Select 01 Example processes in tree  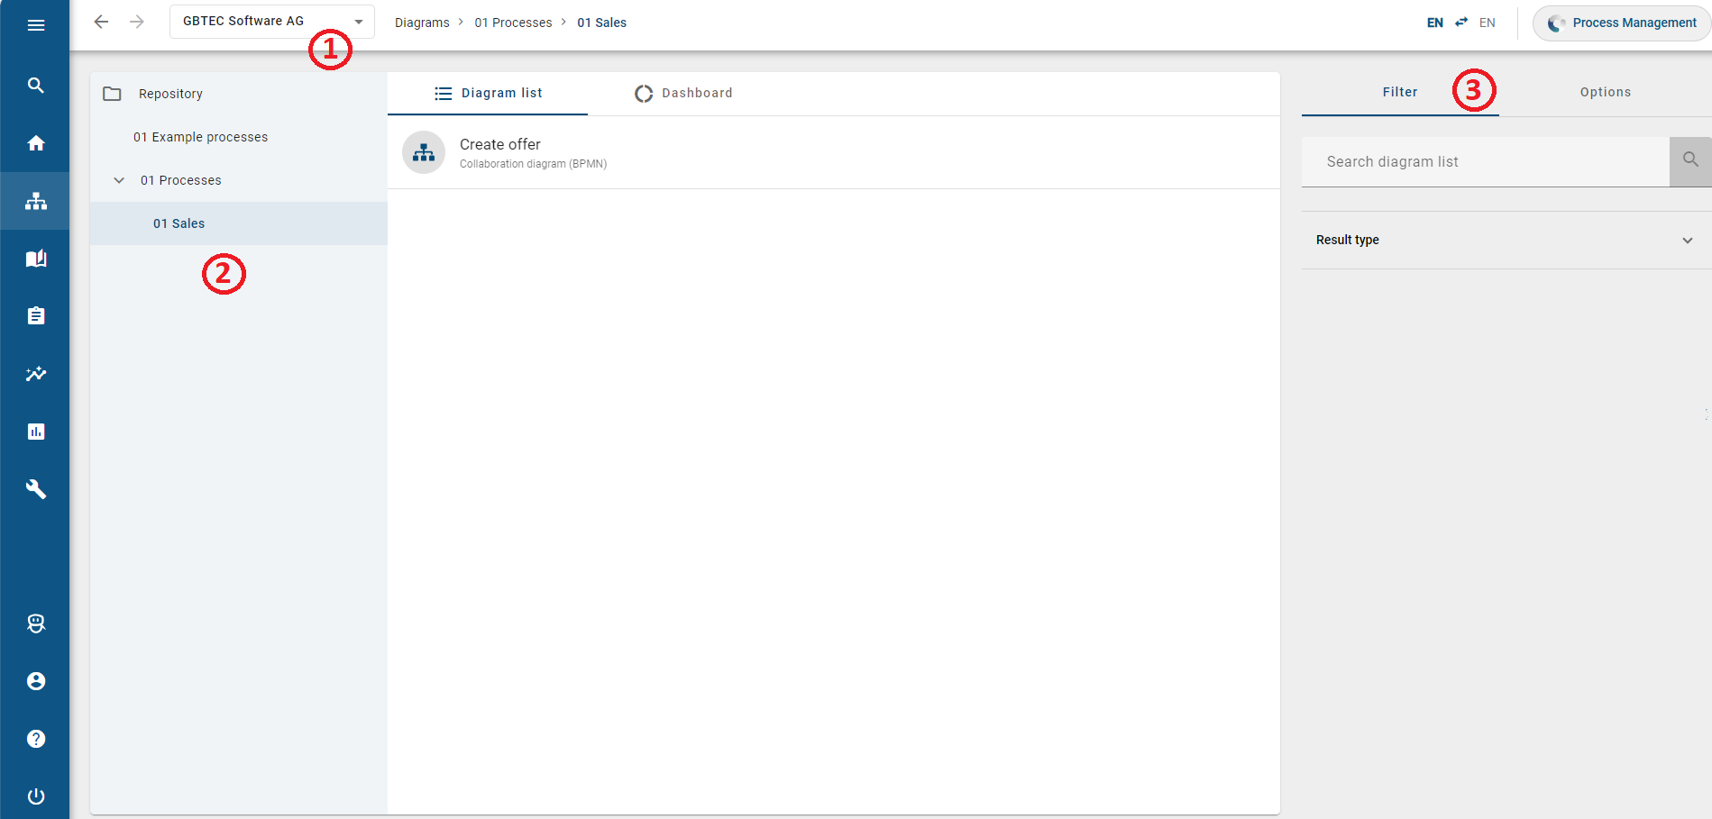(x=239, y=137)
